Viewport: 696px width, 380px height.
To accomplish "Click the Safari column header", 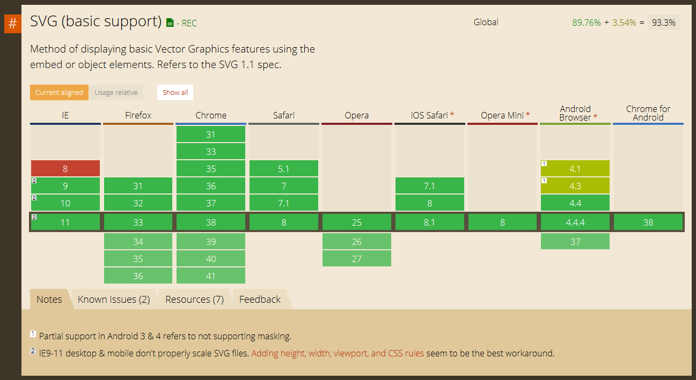I will 284,115.
